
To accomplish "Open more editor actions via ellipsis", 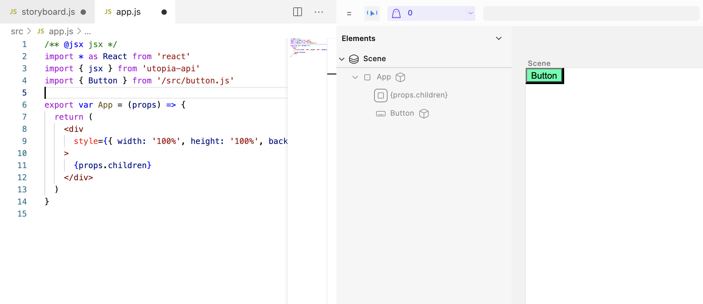I will (x=319, y=12).
